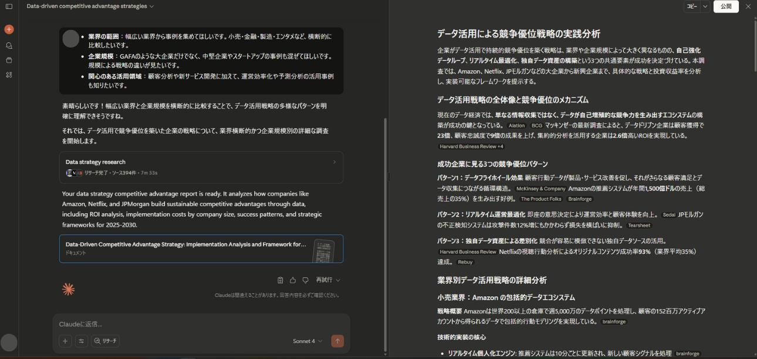Open the chats list icon in the sidebar
This screenshot has width=757, height=359.
(x=9, y=45)
